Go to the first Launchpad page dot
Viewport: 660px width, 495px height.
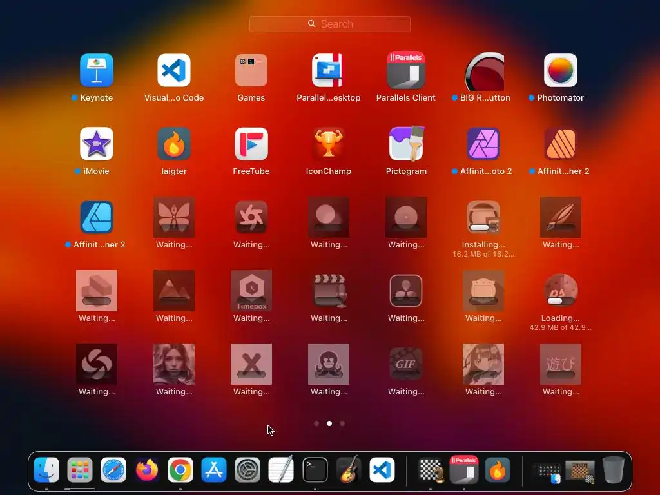[316, 423]
